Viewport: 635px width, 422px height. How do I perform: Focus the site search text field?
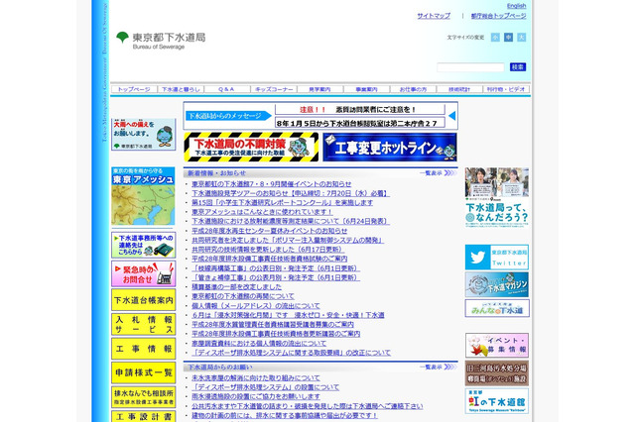470,67
